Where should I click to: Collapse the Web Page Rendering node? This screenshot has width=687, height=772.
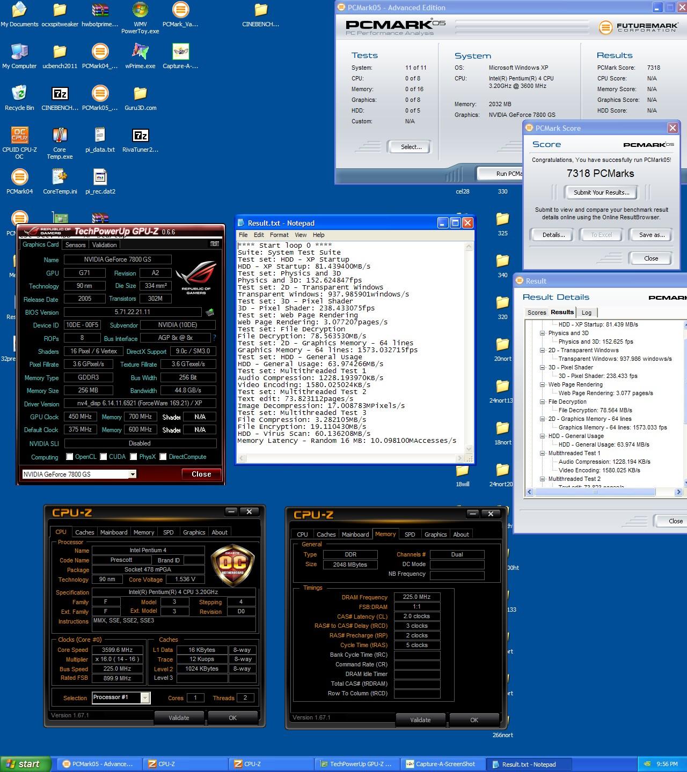pos(542,384)
